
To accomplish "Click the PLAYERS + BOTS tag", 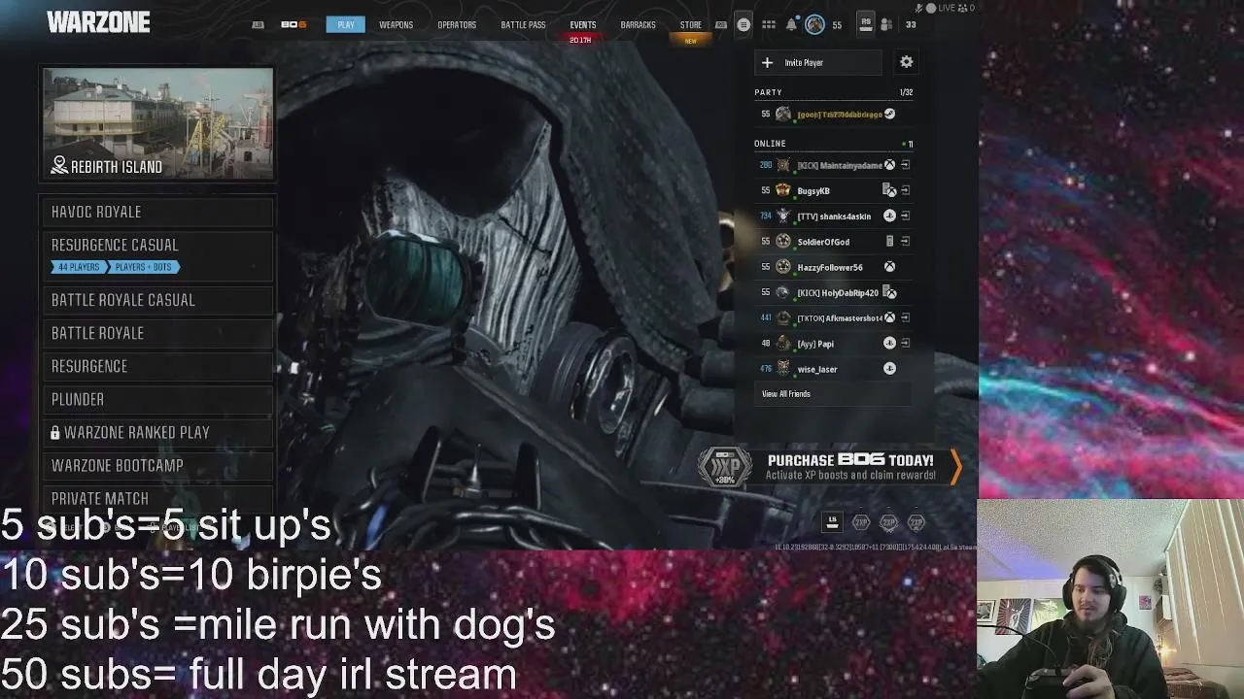I will coord(144,267).
